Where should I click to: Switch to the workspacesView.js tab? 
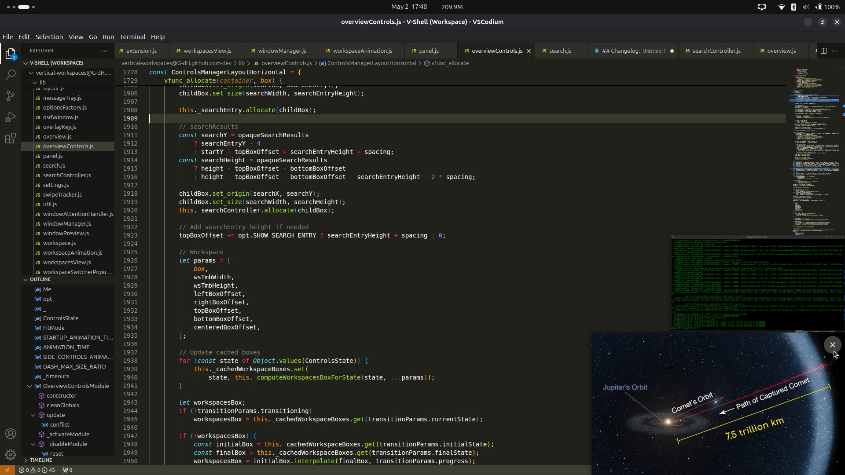[x=207, y=51]
